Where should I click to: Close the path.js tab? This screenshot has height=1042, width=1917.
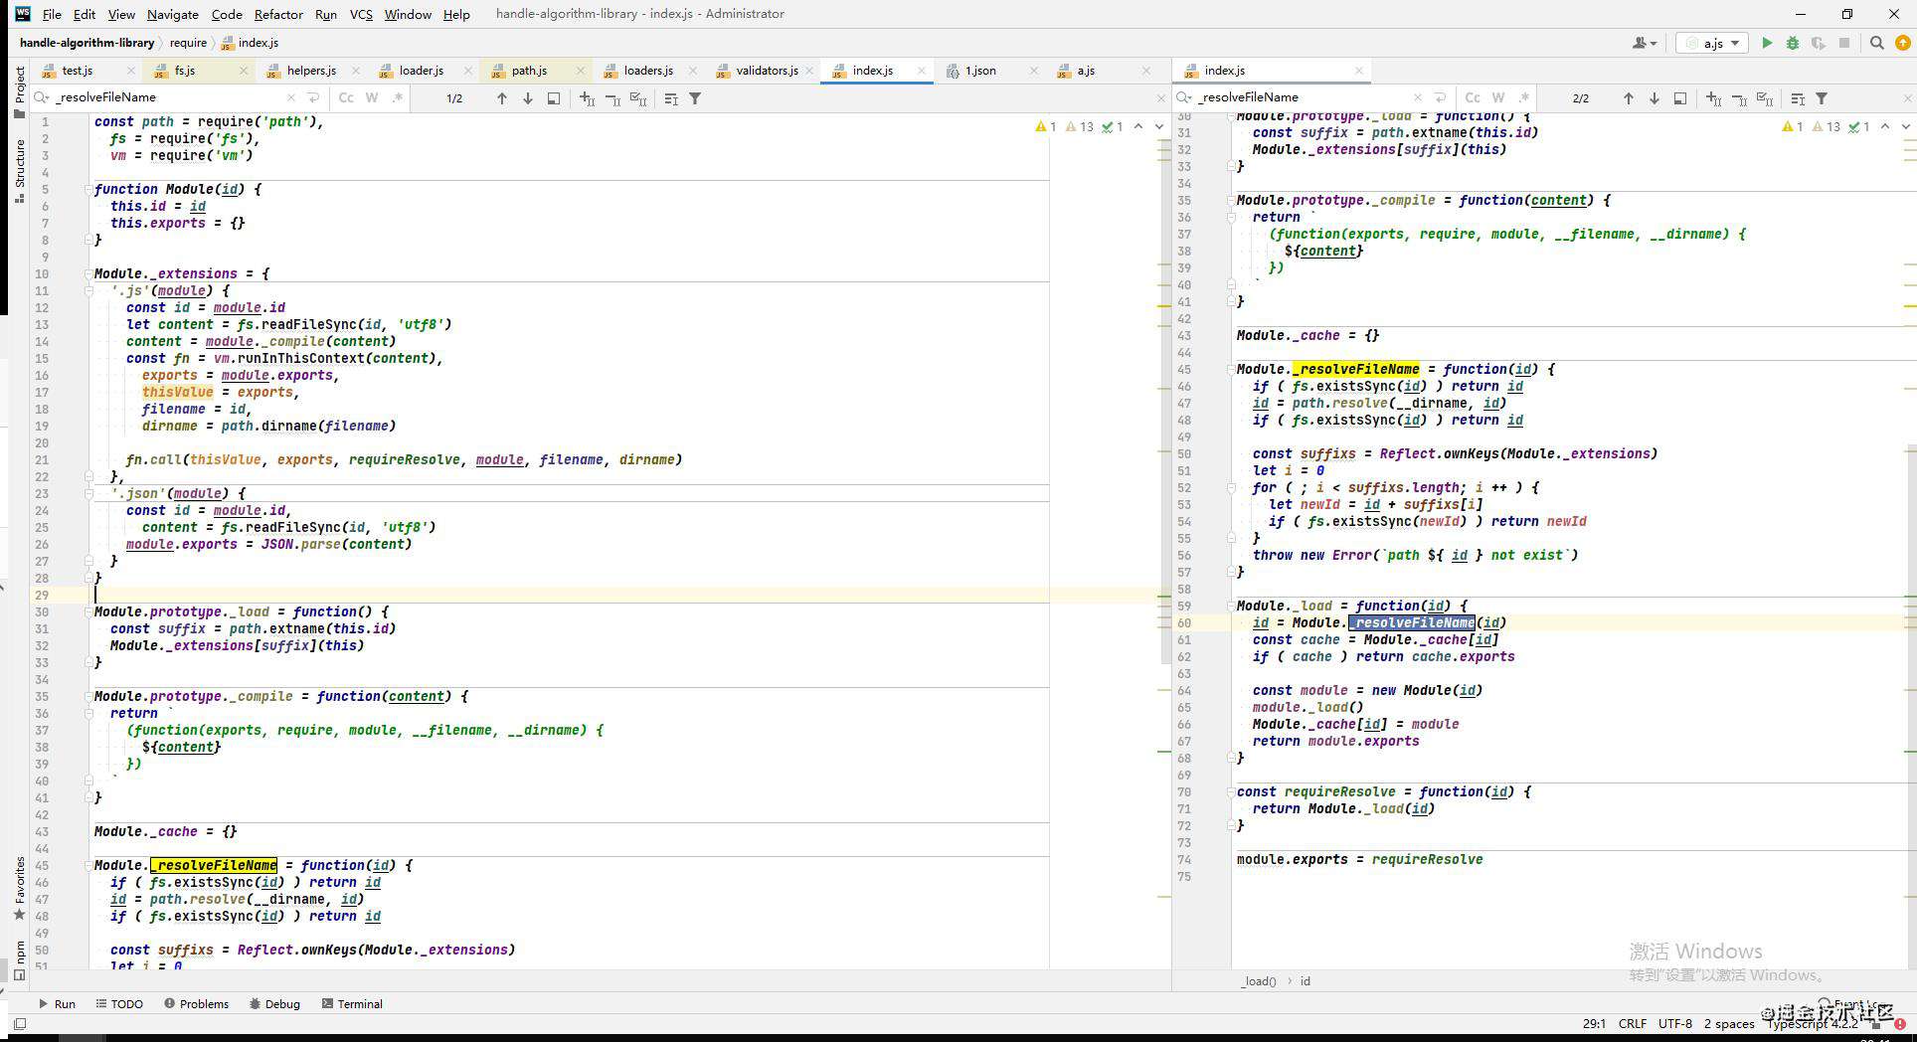pos(581,71)
